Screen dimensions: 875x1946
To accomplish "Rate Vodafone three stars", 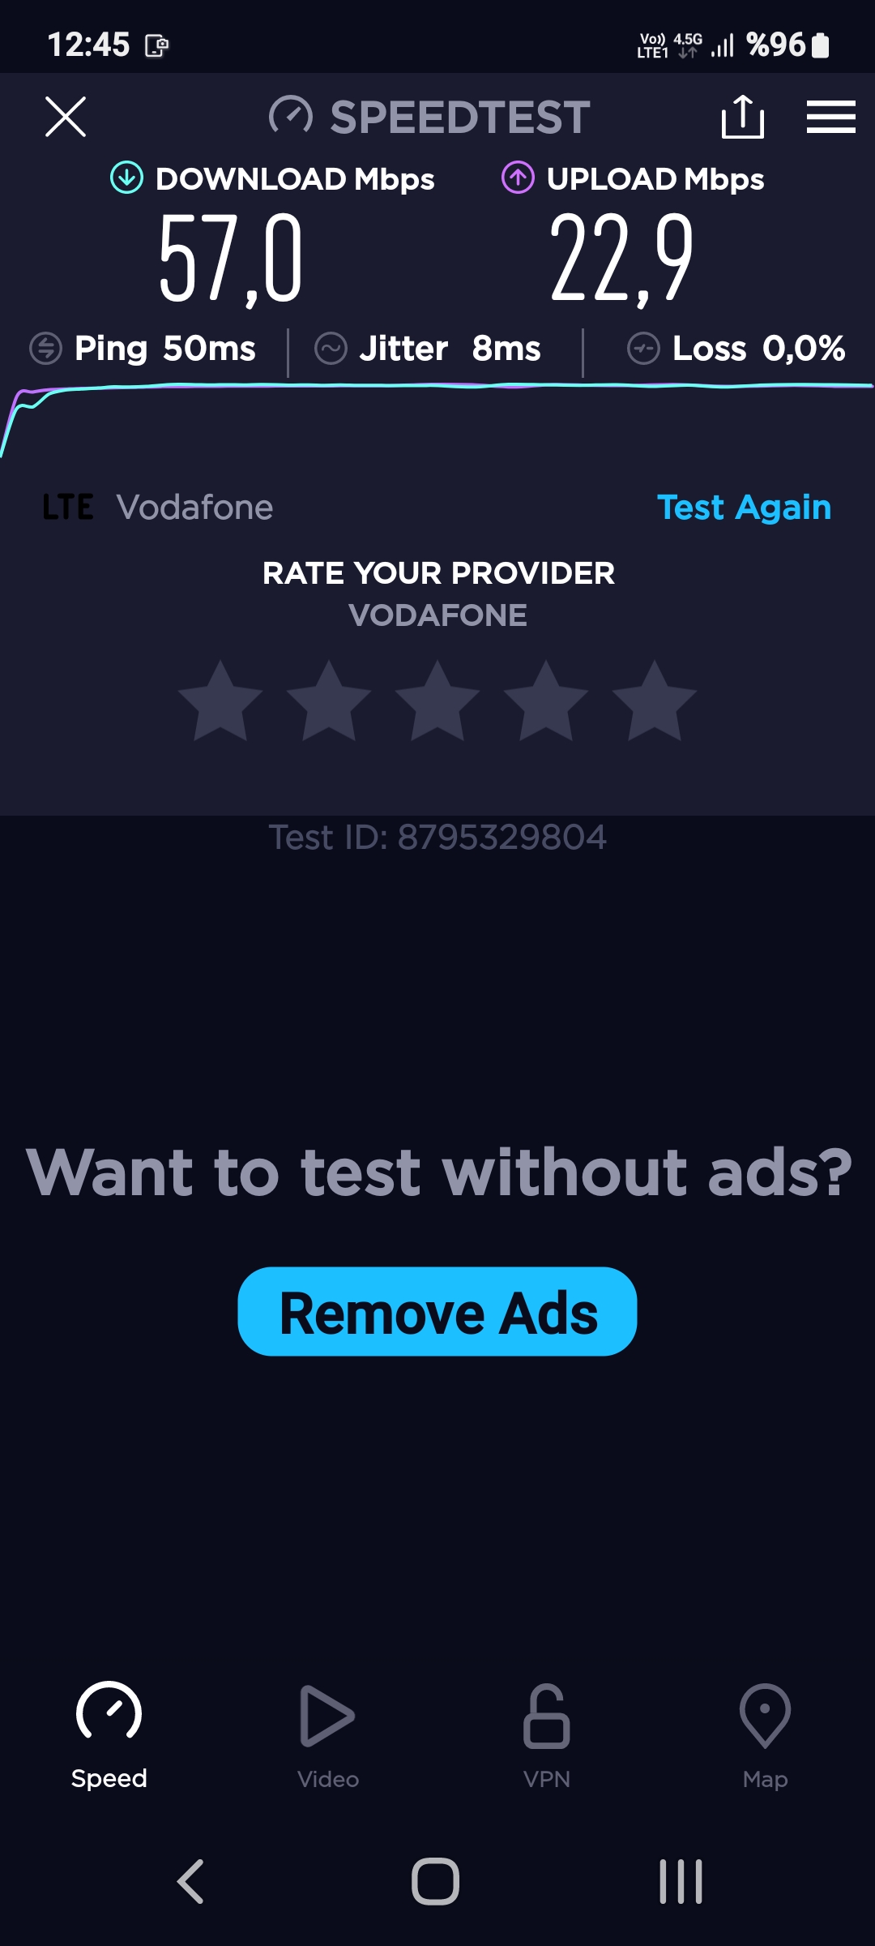I will (437, 701).
